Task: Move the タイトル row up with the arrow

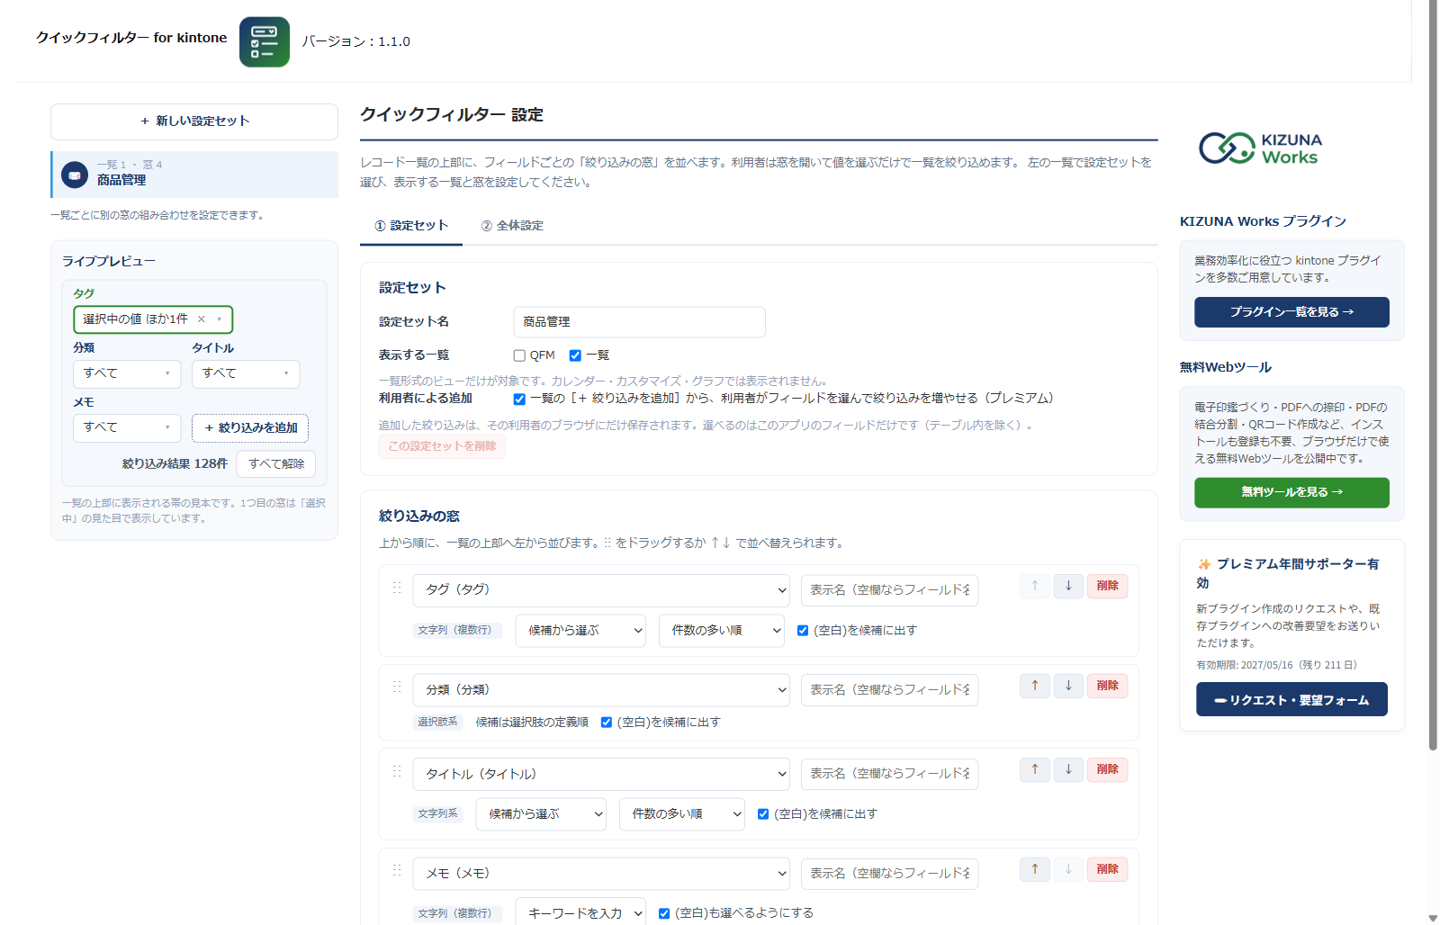Action: pos(1035,769)
